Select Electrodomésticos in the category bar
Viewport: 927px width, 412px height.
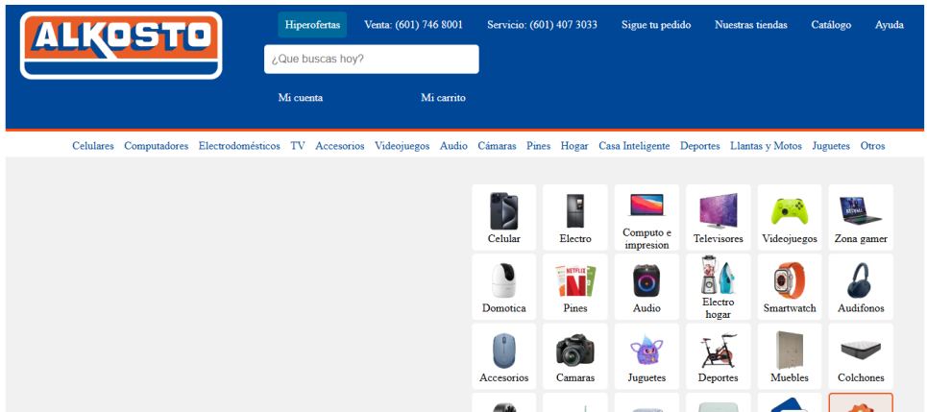(x=239, y=146)
